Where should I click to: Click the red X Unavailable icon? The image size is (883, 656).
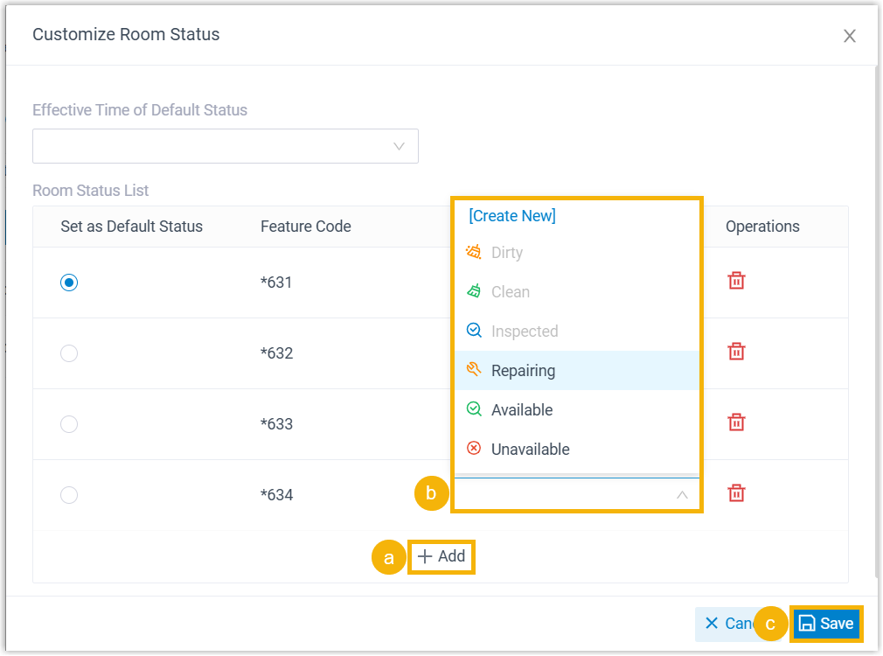tap(474, 449)
